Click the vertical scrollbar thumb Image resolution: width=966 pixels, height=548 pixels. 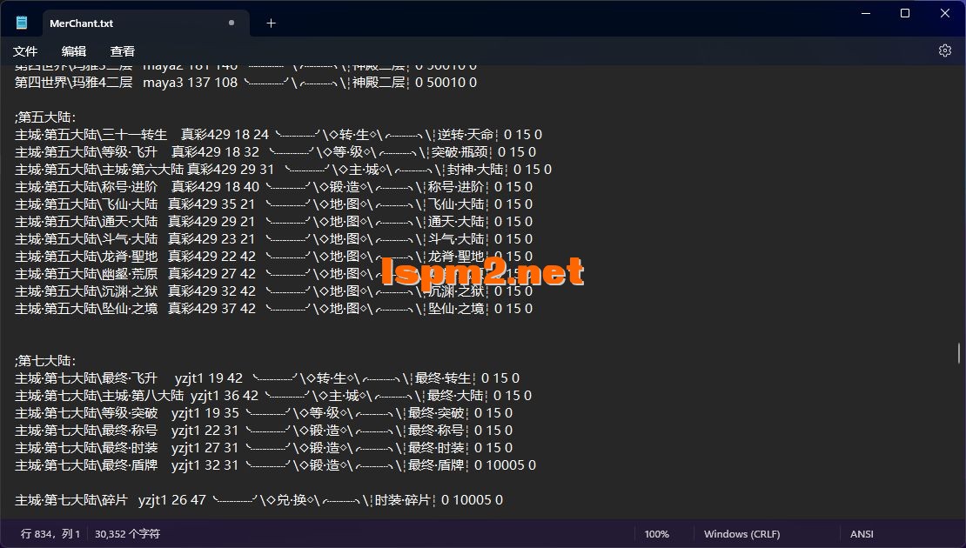point(959,353)
